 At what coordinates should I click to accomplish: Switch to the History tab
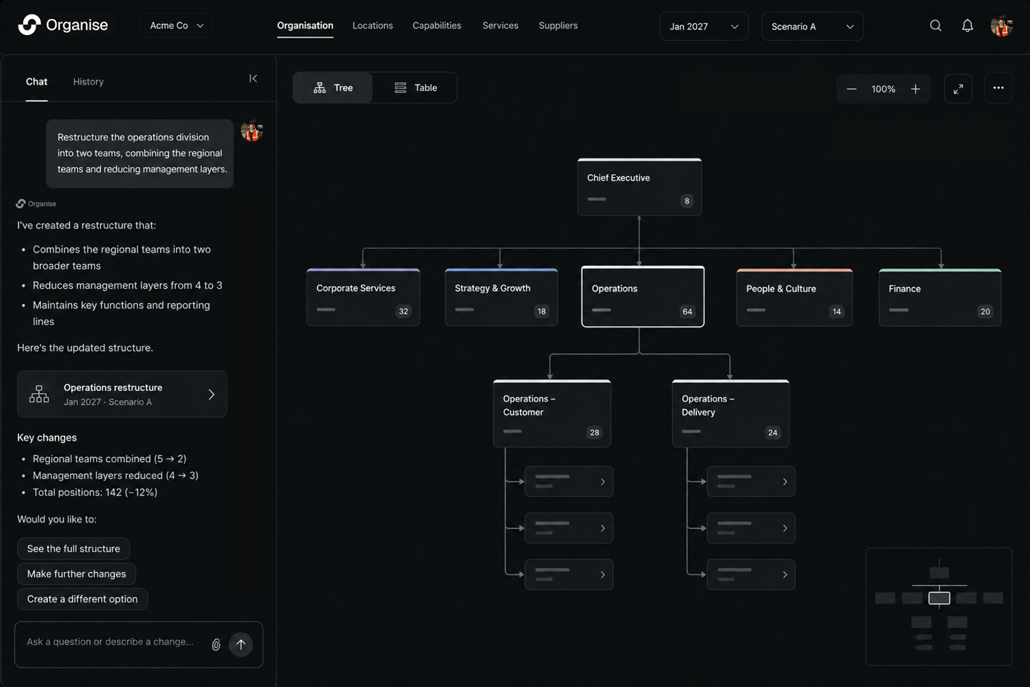pos(88,82)
